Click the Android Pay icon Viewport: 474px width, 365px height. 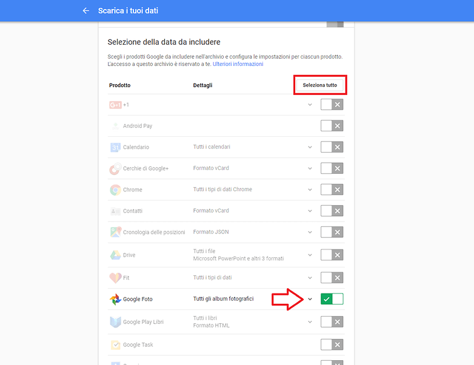[x=115, y=126]
